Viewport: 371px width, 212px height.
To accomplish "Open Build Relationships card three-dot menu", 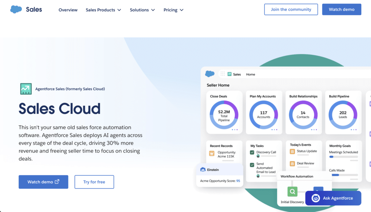I will coord(314,130).
